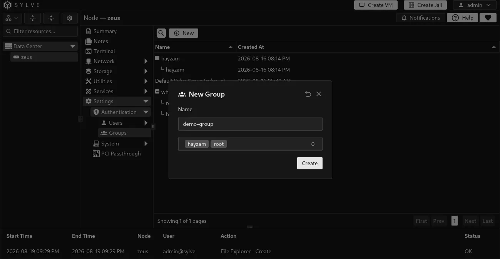Collapse the Authentication section arrow

(146, 112)
